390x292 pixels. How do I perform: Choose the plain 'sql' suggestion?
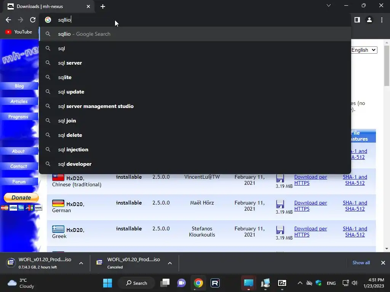(x=195, y=48)
